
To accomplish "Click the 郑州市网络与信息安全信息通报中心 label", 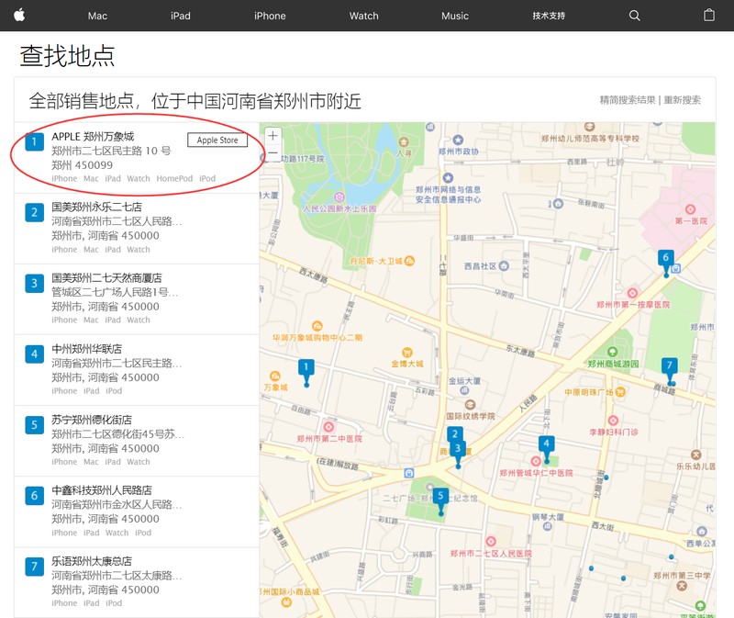I will tap(448, 195).
